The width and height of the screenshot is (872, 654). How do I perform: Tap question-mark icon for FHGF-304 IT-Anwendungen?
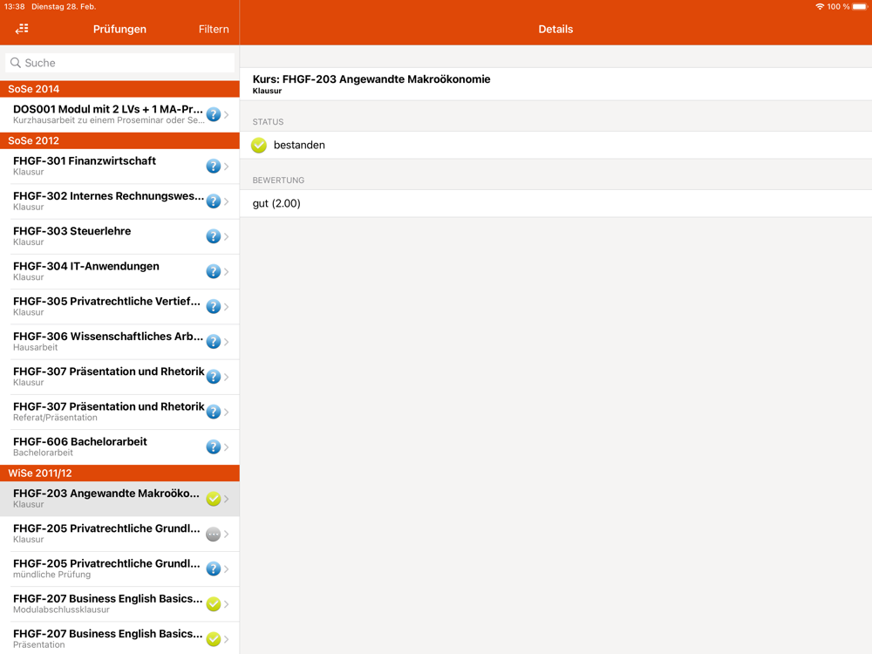[214, 271]
